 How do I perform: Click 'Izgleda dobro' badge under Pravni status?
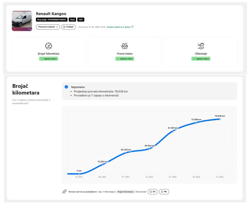(125, 59)
